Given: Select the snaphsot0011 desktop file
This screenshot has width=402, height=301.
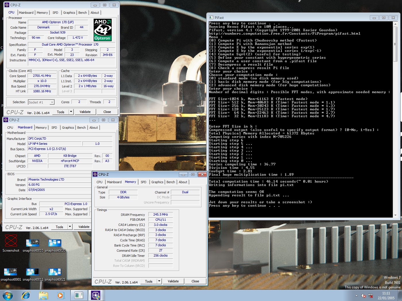Looking at the screenshot, I should click(x=33, y=275).
